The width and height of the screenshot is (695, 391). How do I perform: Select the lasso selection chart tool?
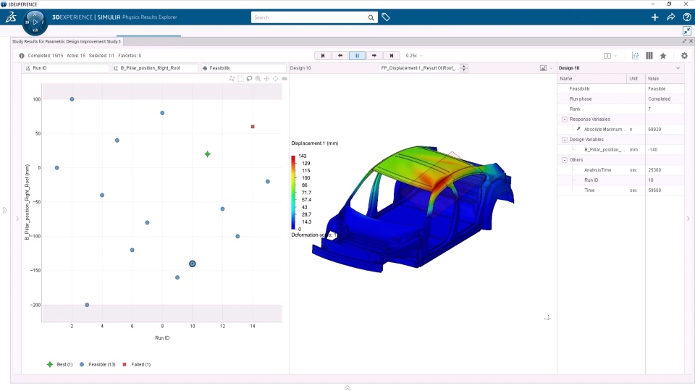(249, 78)
